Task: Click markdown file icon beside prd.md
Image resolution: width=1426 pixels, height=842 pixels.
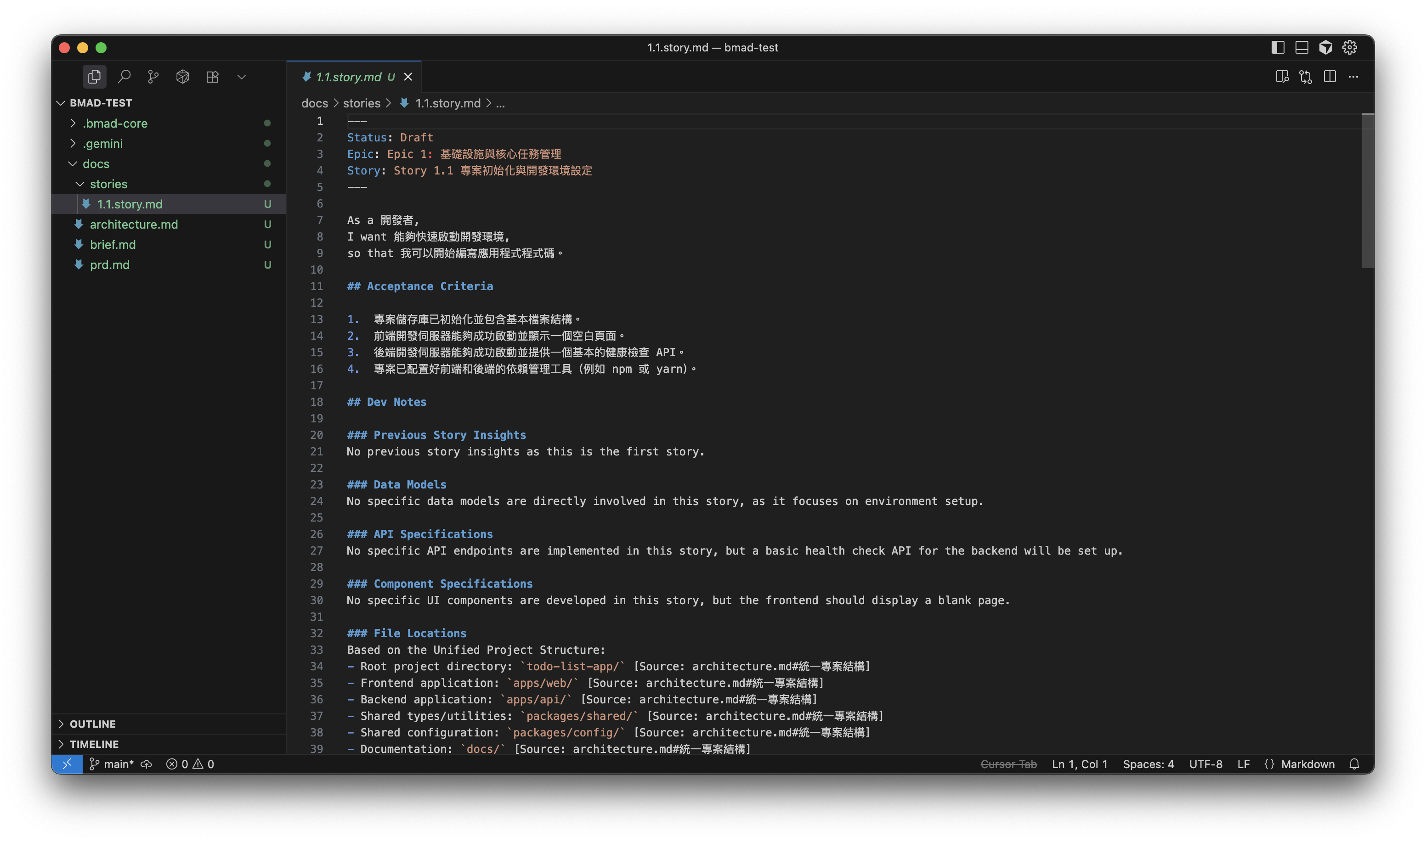Action: click(x=79, y=264)
